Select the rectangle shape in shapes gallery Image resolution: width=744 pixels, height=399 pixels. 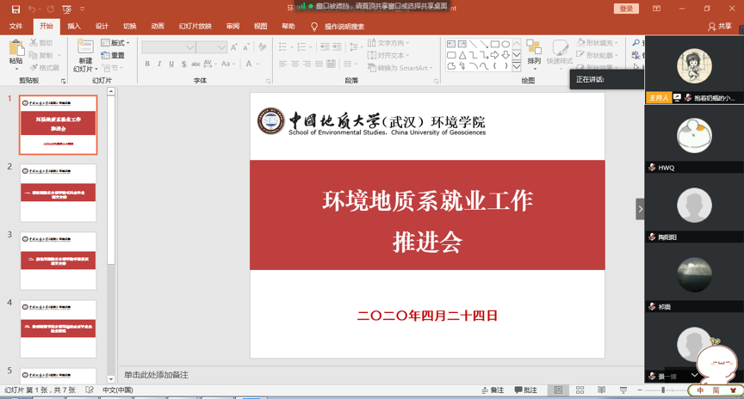(494, 44)
